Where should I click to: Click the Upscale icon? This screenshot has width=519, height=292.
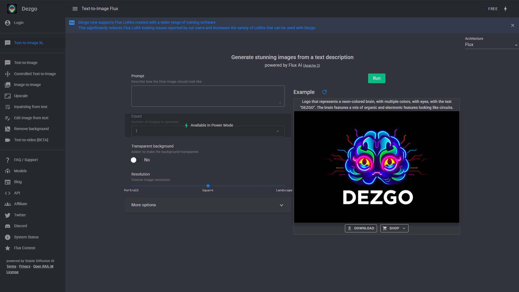[8, 96]
